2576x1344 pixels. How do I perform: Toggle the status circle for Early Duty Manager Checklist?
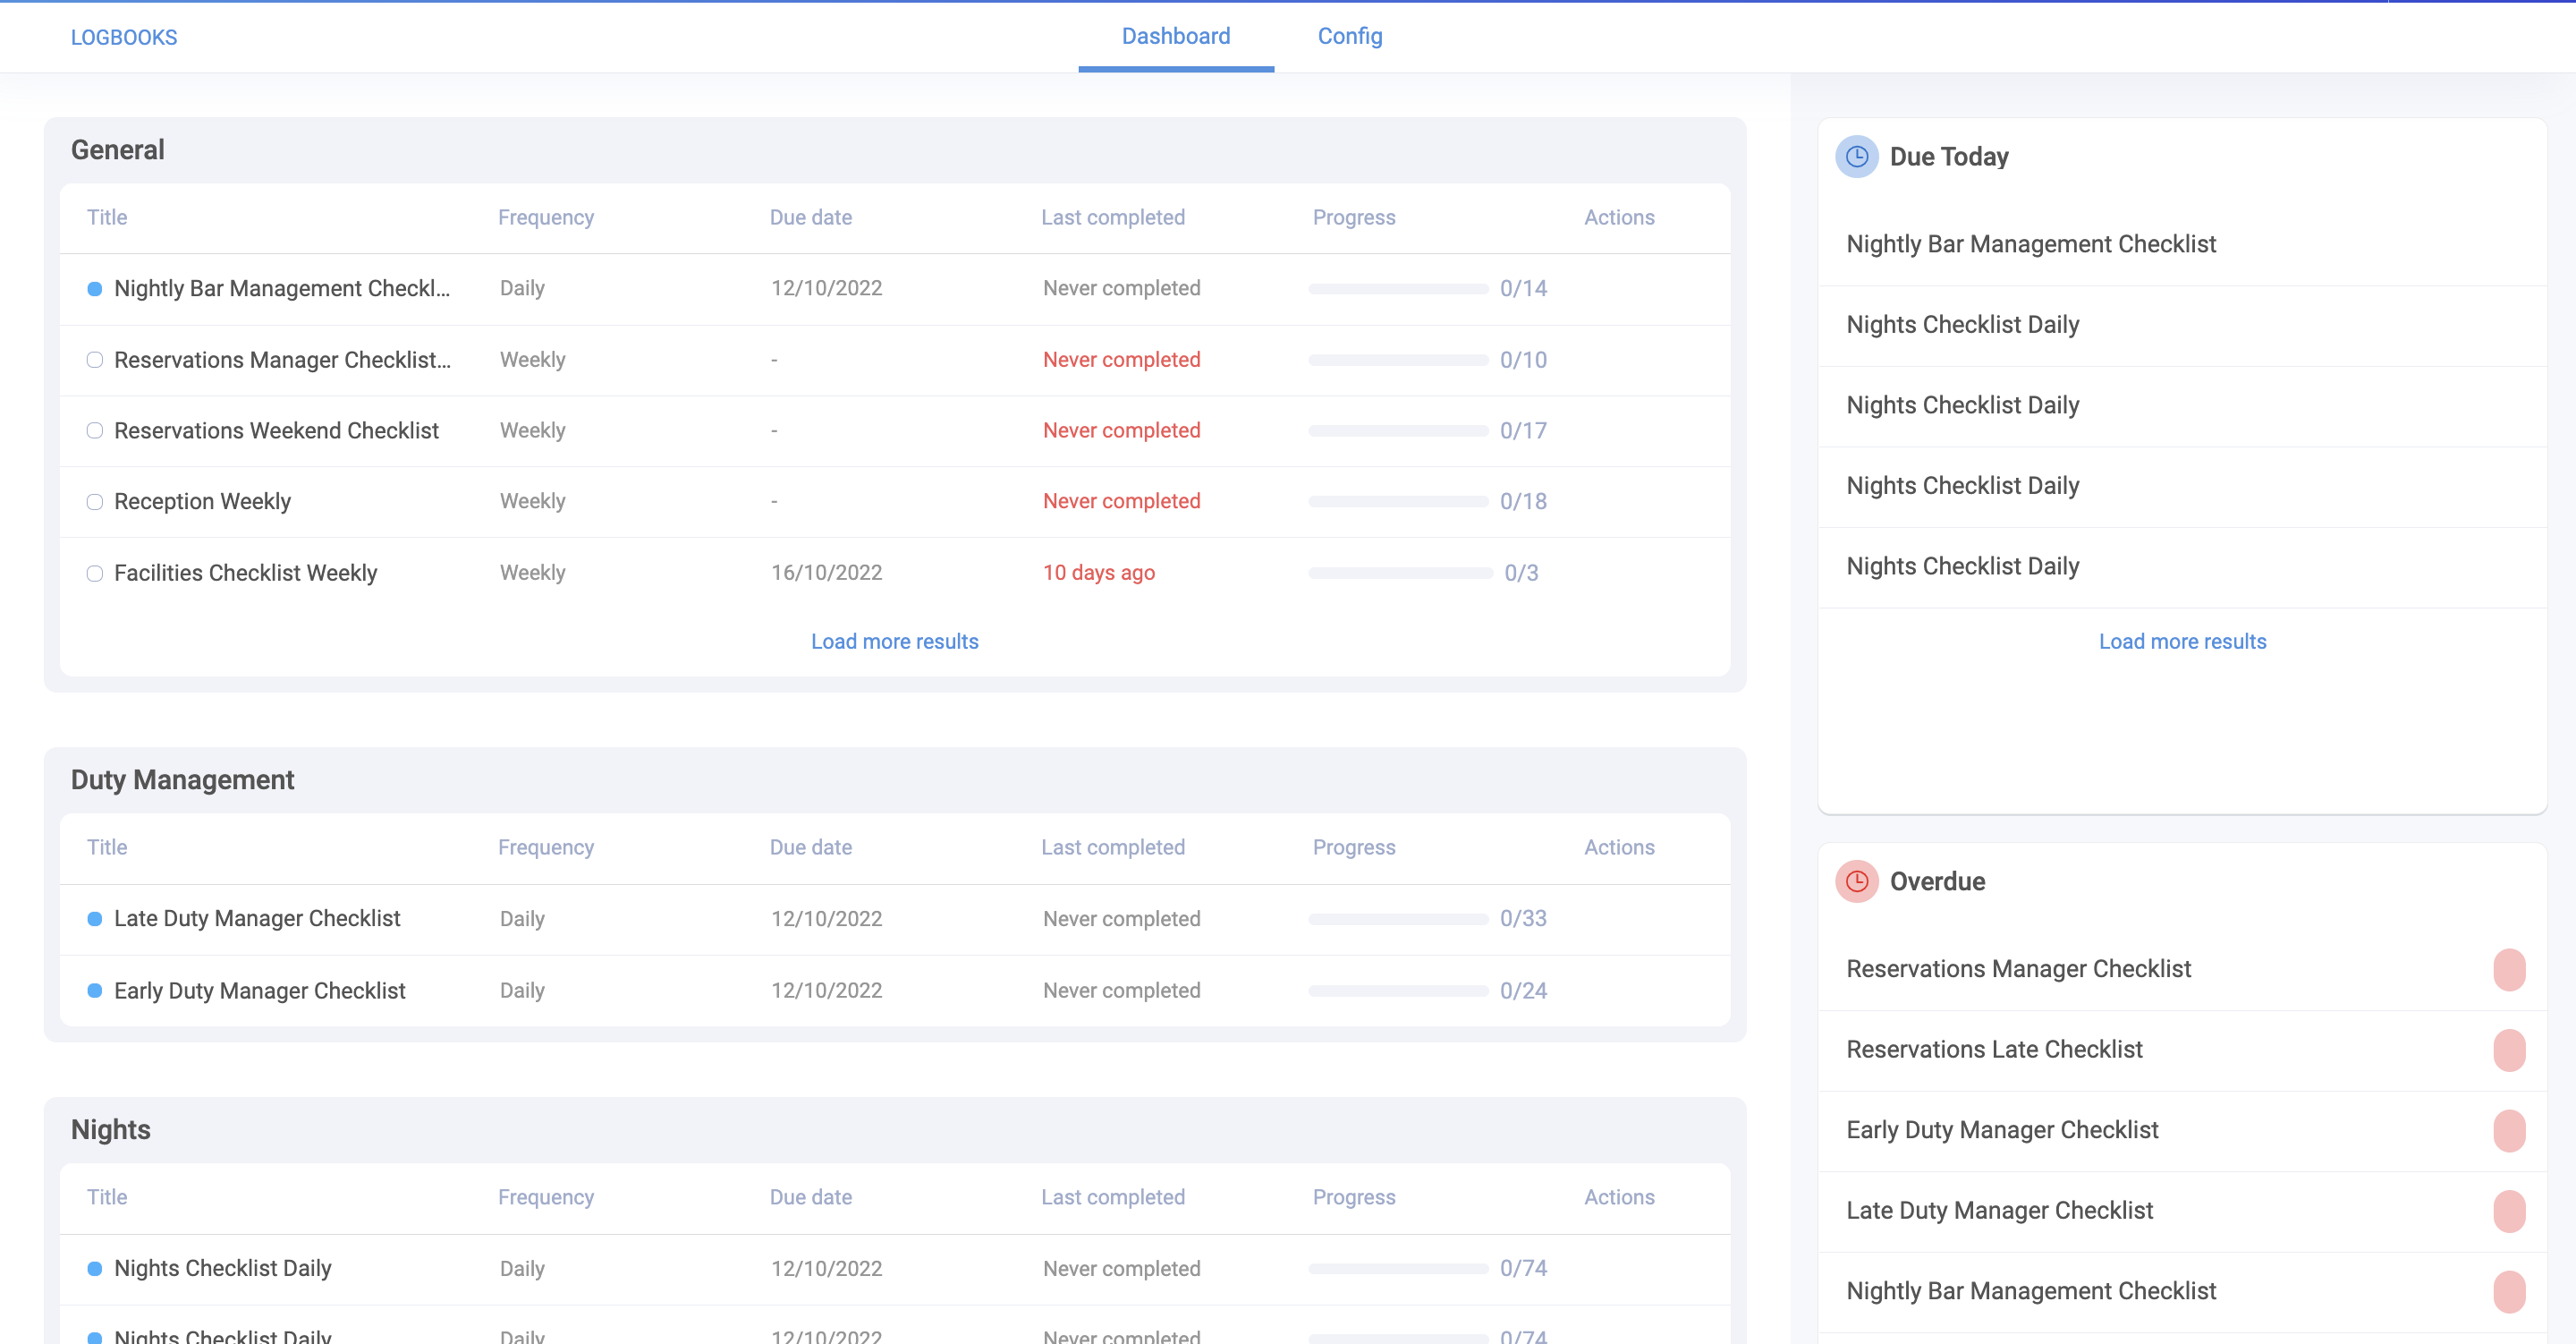click(95, 991)
